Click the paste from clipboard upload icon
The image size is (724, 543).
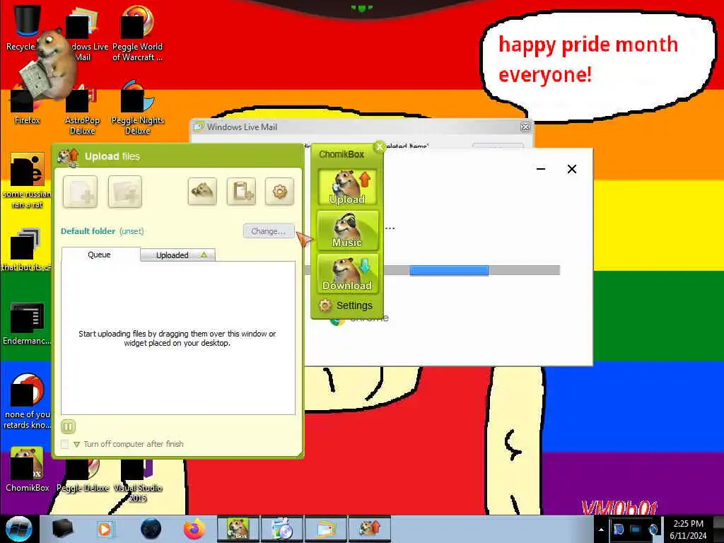click(x=242, y=191)
